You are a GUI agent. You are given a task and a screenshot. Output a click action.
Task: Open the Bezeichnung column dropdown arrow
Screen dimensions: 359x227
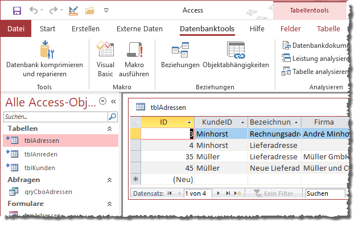pos(296,122)
